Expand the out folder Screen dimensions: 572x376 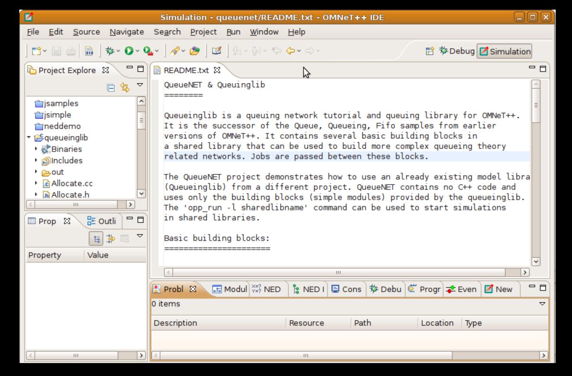[x=36, y=172]
